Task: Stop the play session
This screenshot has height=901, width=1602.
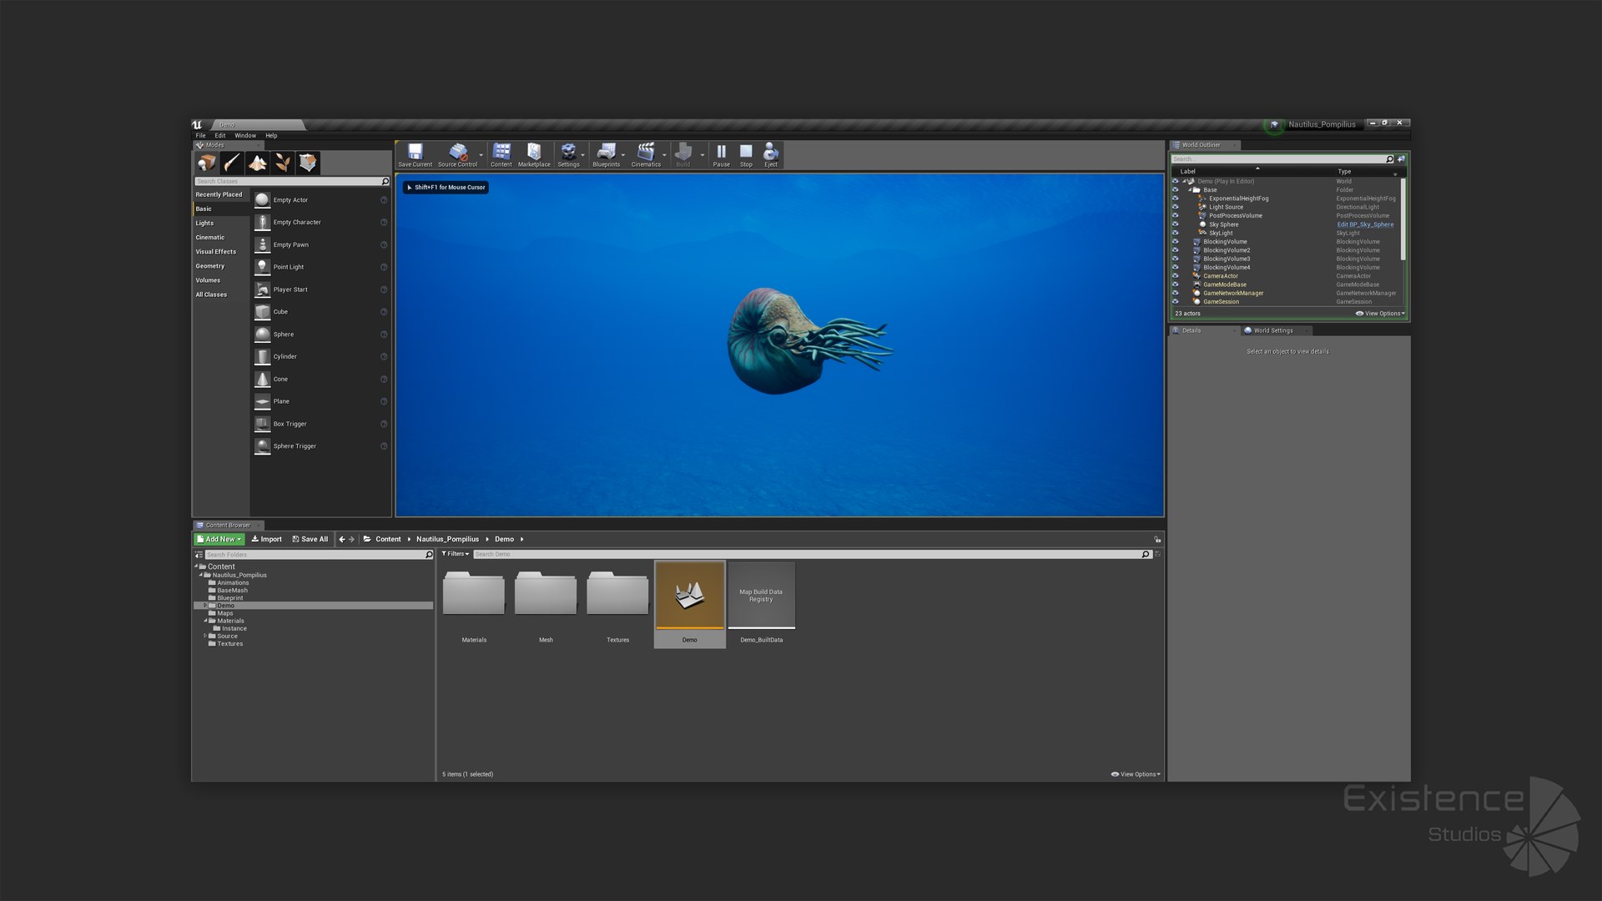Action: click(x=746, y=152)
